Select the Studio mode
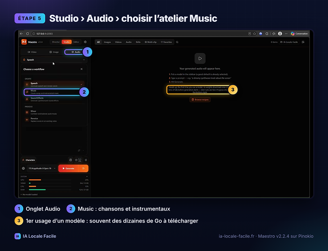This screenshot has width=328, height=251. (67, 42)
